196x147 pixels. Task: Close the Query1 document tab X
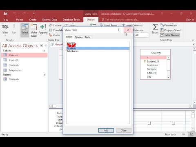194,45
